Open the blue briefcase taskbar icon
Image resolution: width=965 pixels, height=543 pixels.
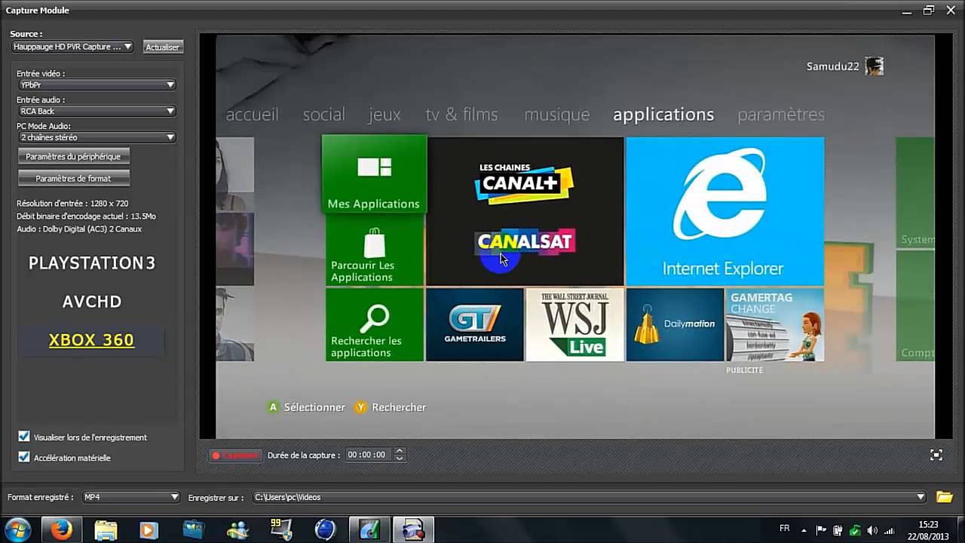[x=194, y=529]
